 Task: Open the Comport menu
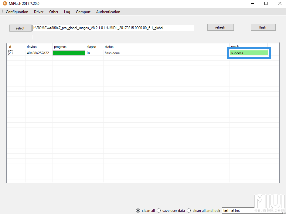point(83,12)
